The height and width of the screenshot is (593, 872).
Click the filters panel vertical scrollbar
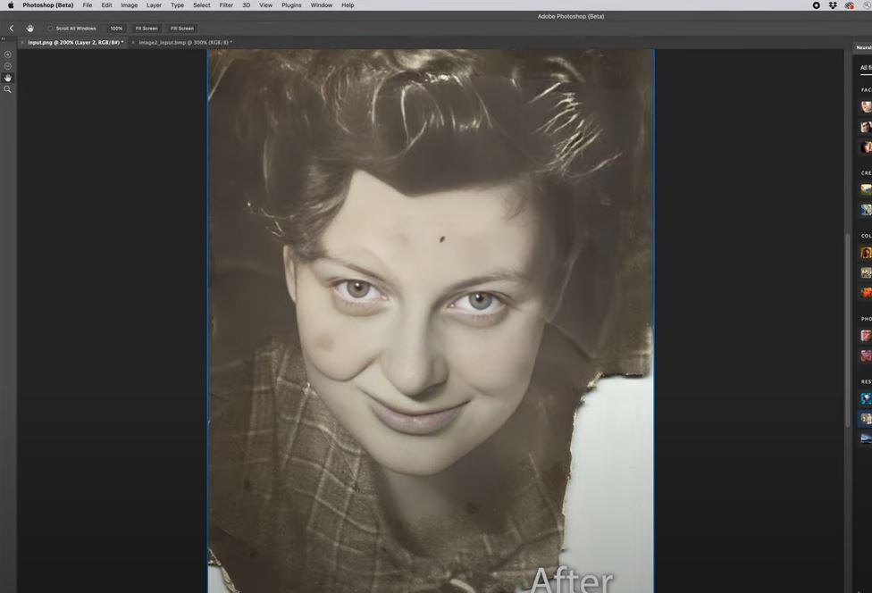(847, 330)
